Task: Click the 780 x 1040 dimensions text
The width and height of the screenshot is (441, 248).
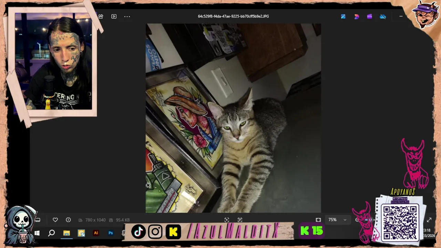Action: [95, 220]
